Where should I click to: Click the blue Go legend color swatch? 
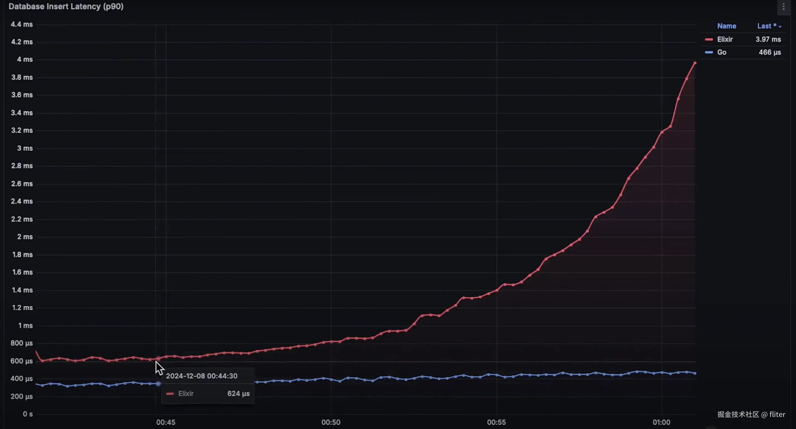pos(709,52)
